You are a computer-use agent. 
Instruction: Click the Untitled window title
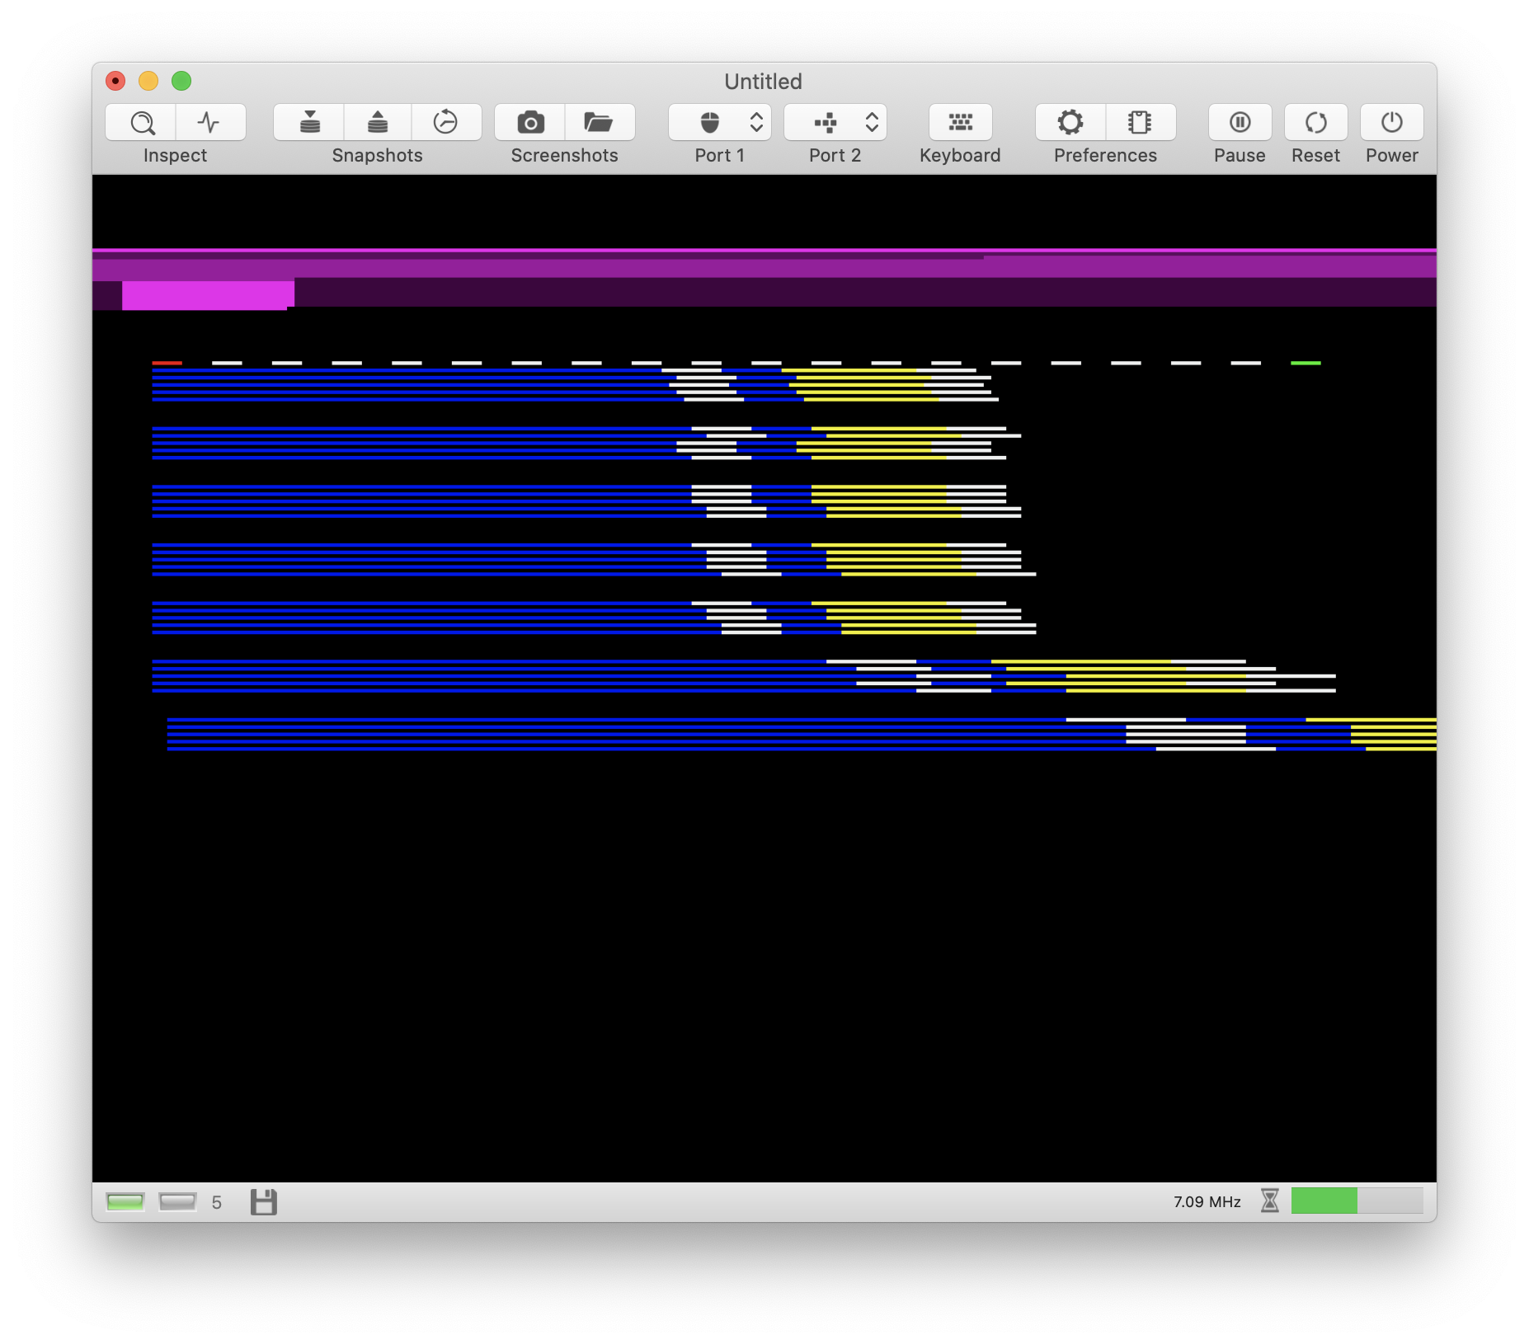point(763,82)
